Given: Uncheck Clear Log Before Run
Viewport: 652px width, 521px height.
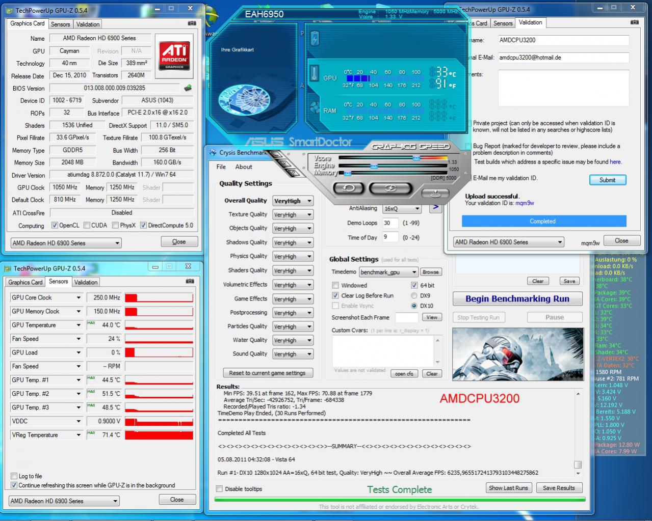Looking at the screenshot, I should (335, 295).
